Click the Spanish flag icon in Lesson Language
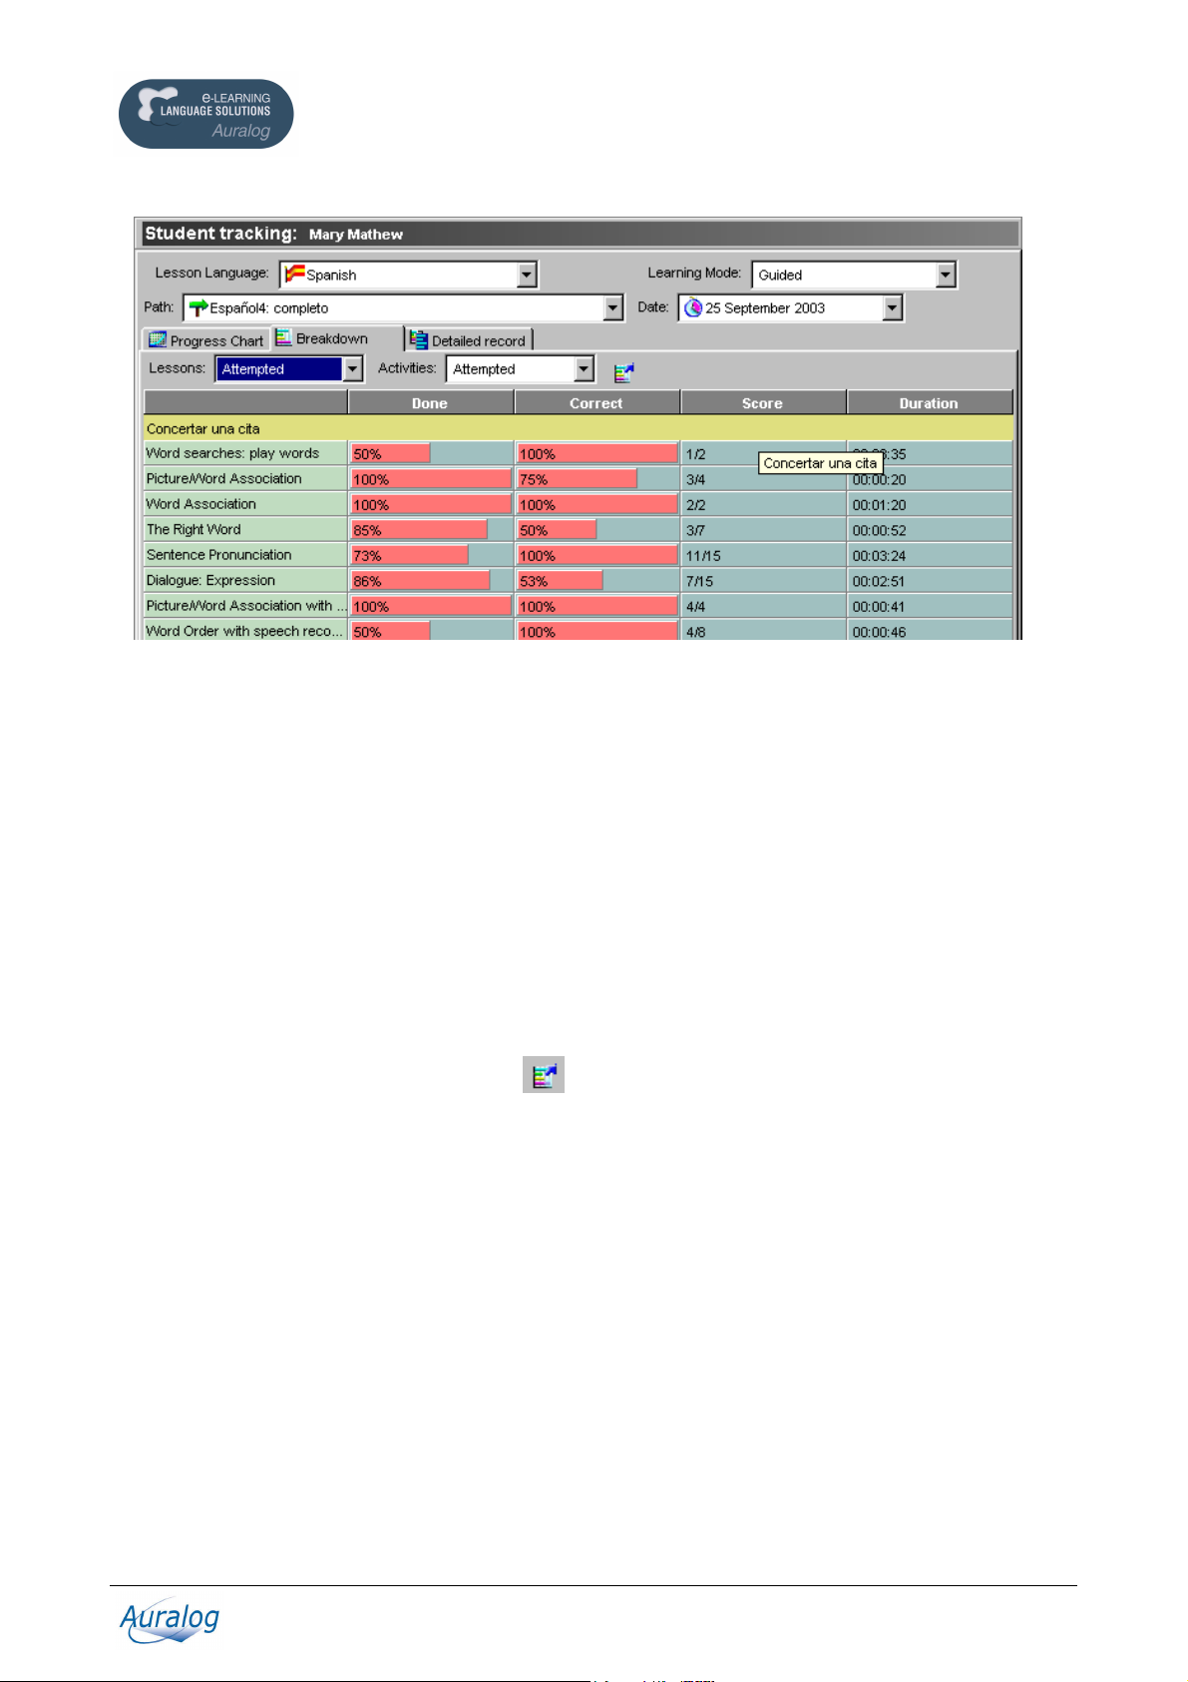This screenshot has width=1188, height=1682. click(x=294, y=274)
